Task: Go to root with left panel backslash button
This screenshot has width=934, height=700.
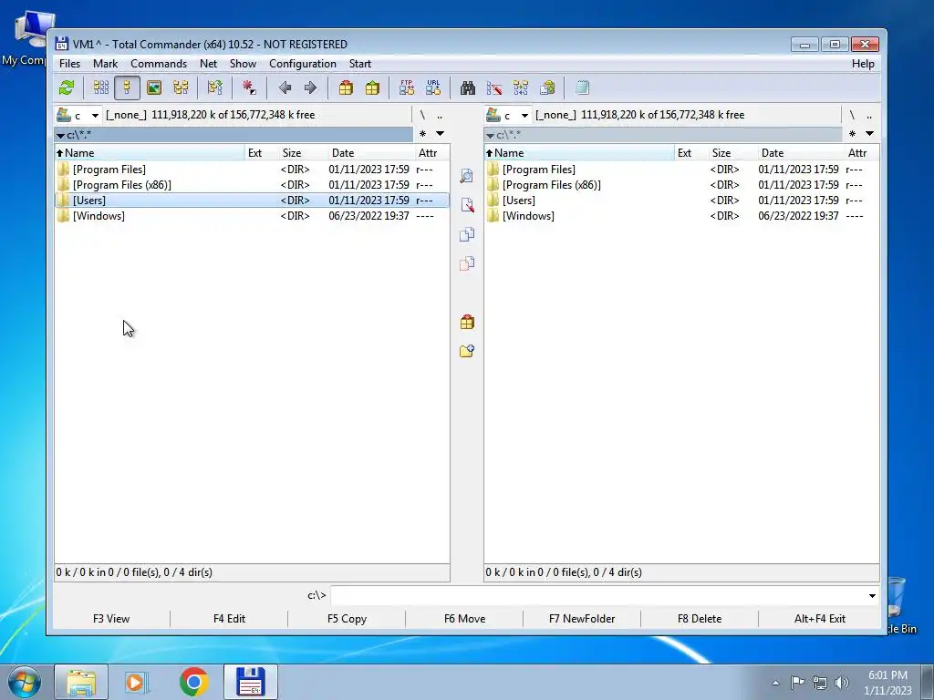Action: (x=422, y=115)
